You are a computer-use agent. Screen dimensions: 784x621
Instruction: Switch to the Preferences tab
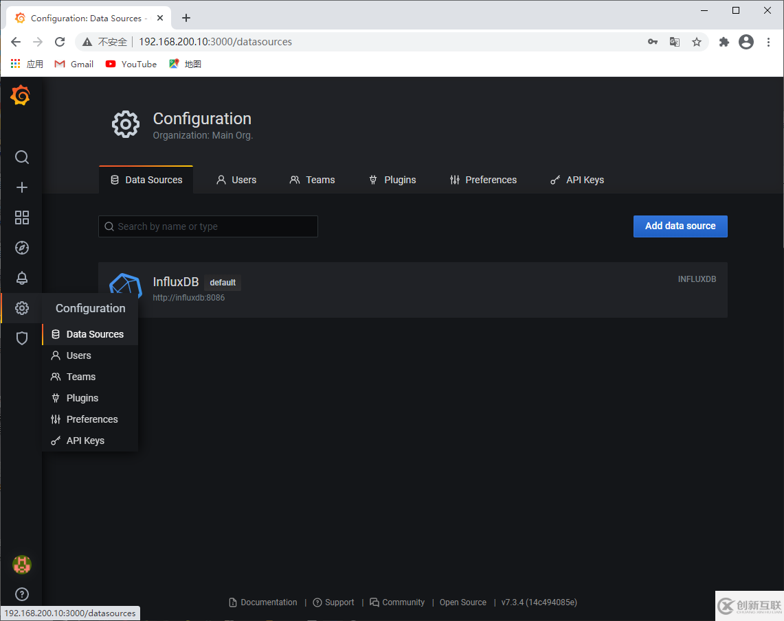[x=483, y=180]
